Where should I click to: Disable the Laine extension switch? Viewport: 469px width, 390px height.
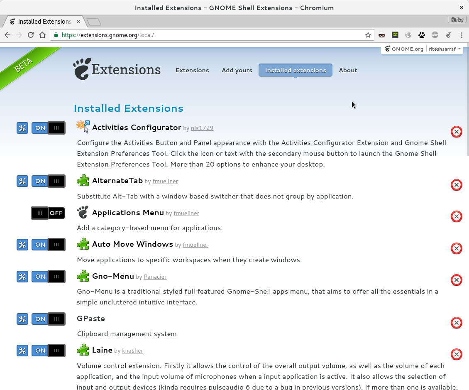[49, 351]
